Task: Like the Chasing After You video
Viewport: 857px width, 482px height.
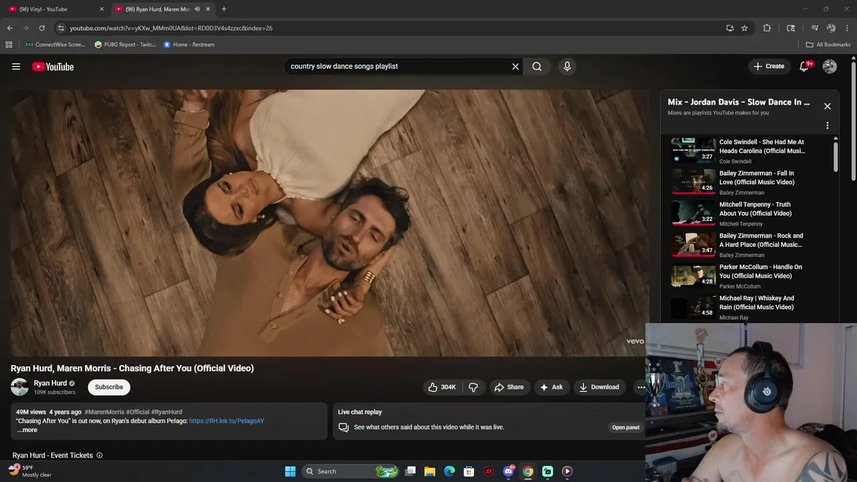Action: click(x=442, y=387)
